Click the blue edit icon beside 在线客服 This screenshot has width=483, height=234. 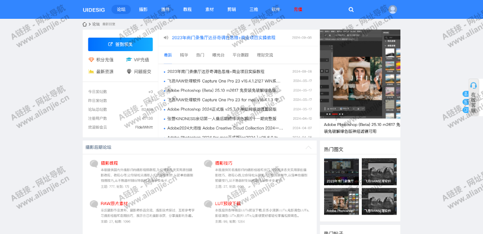466,110
